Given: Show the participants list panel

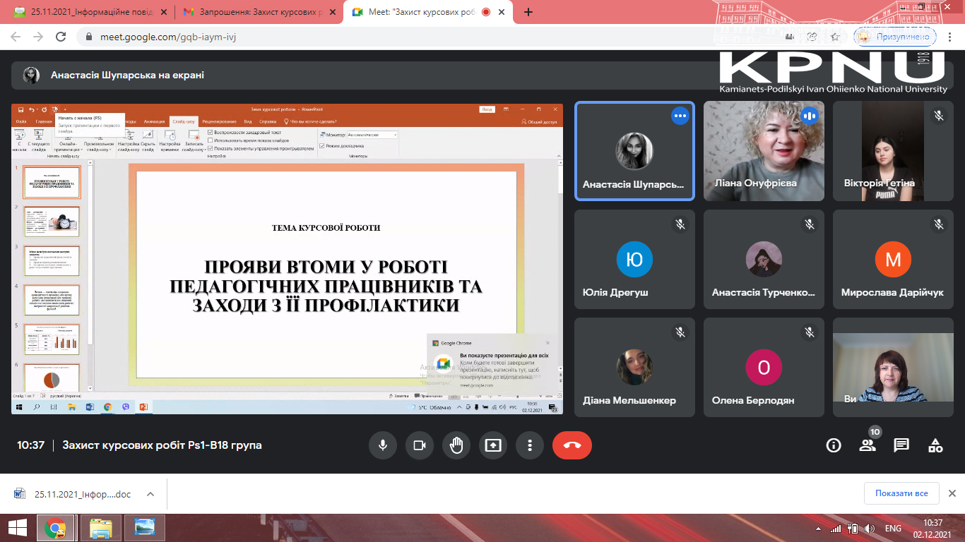Looking at the screenshot, I should (868, 445).
